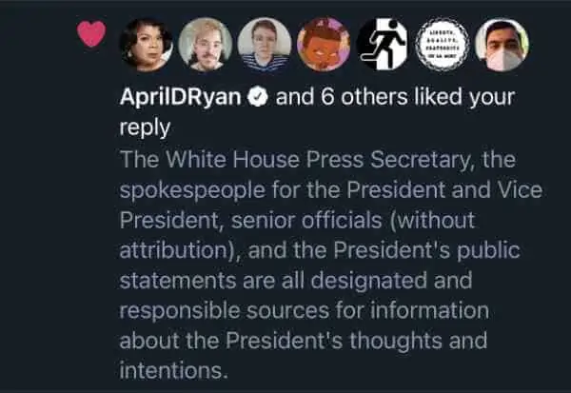The height and width of the screenshot is (393, 571).
Task: Open the face-mask wearer's avatar
Action: [x=502, y=44]
